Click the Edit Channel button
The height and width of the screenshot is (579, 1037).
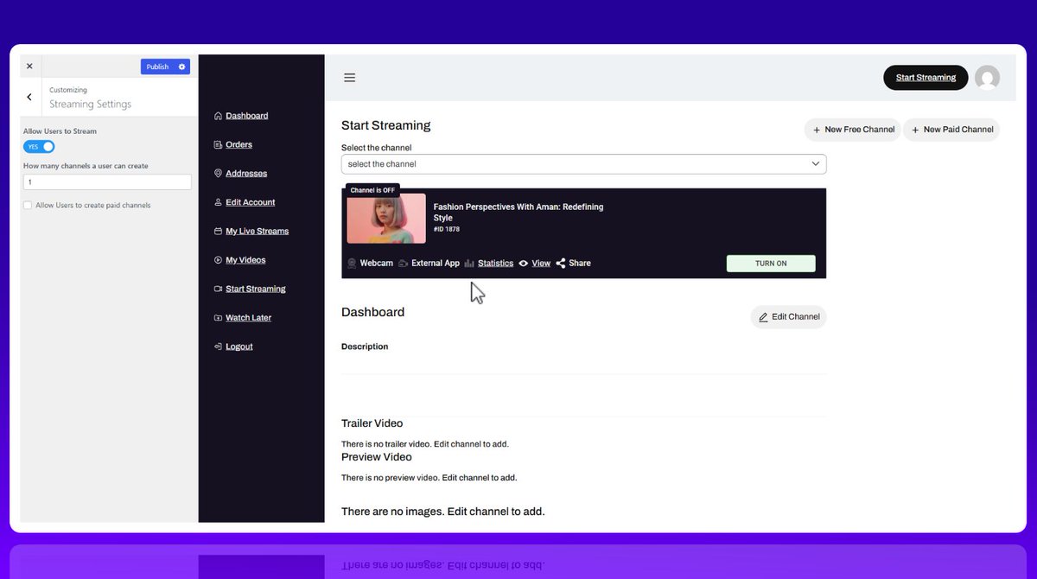[787, 316]
